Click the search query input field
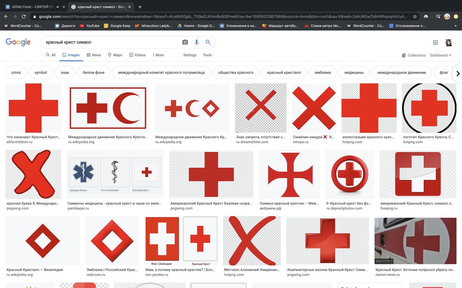The image size is (462, 288). [x=112, y=42]
